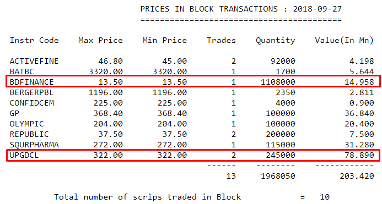The image size is (382, 204).
Task: Click the Max Price column header
Action: [100, 40]
